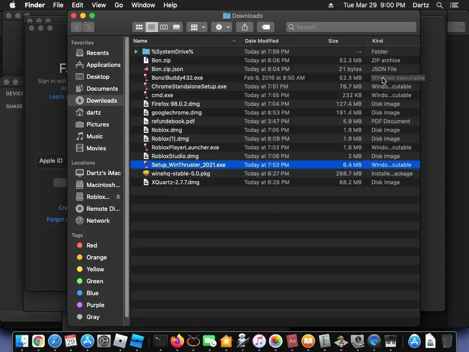Select Firefox 98.0.2.dmg
469x352 pixels.
tap(275, 104)
